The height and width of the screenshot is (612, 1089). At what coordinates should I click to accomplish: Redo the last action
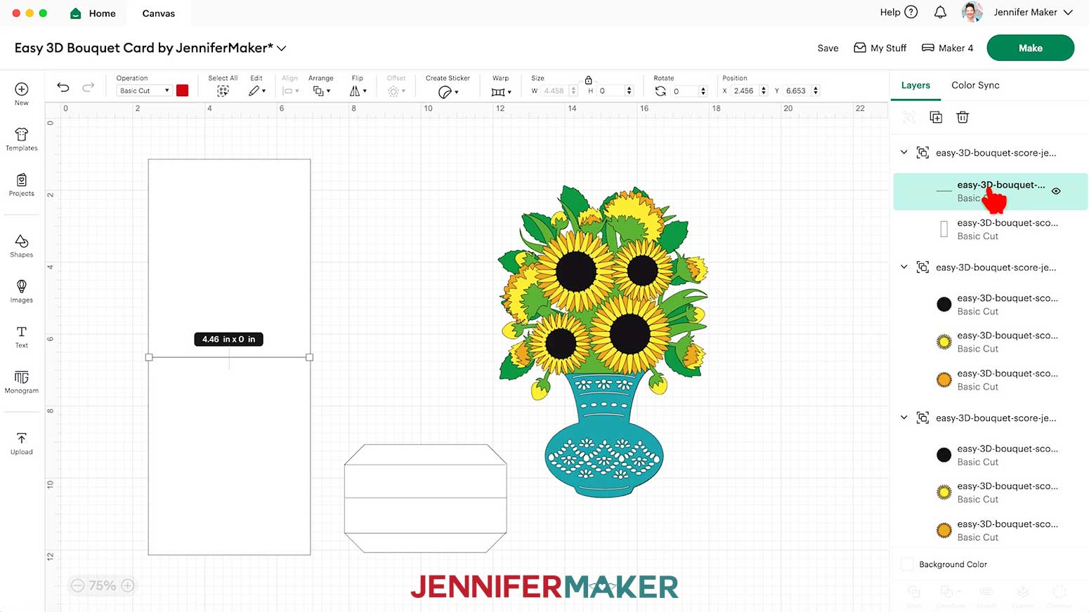pos(88,87)
